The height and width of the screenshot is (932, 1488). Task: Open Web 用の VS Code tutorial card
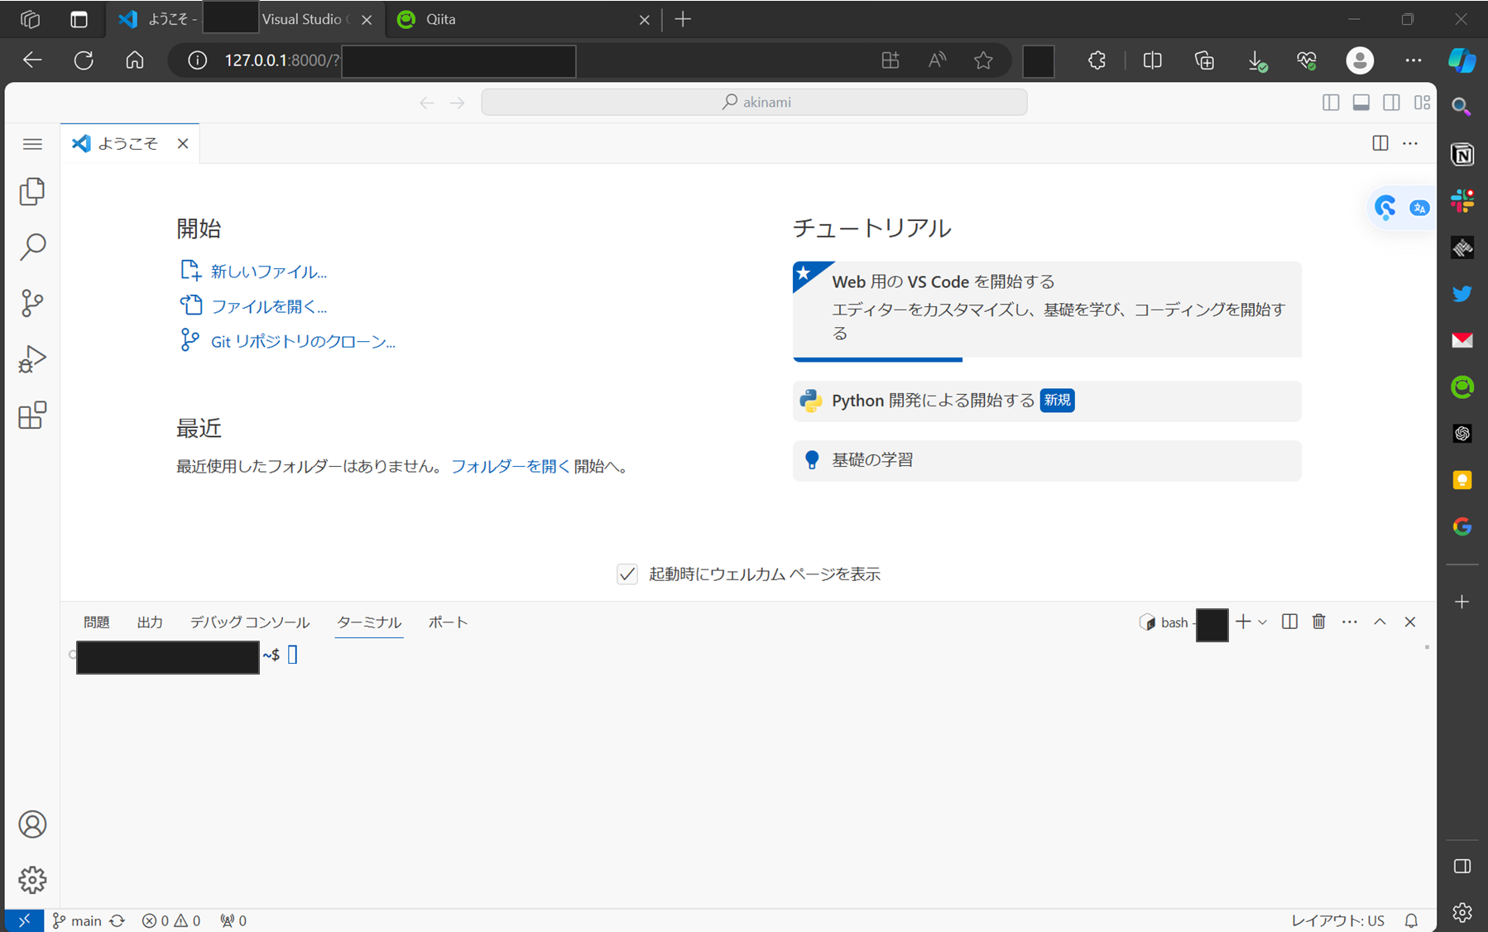coord(1047,310)
